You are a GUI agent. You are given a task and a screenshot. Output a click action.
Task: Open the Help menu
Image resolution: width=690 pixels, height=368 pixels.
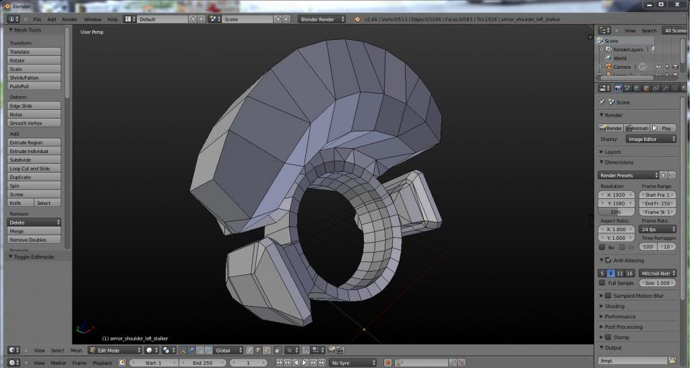[x=113, y=20]
